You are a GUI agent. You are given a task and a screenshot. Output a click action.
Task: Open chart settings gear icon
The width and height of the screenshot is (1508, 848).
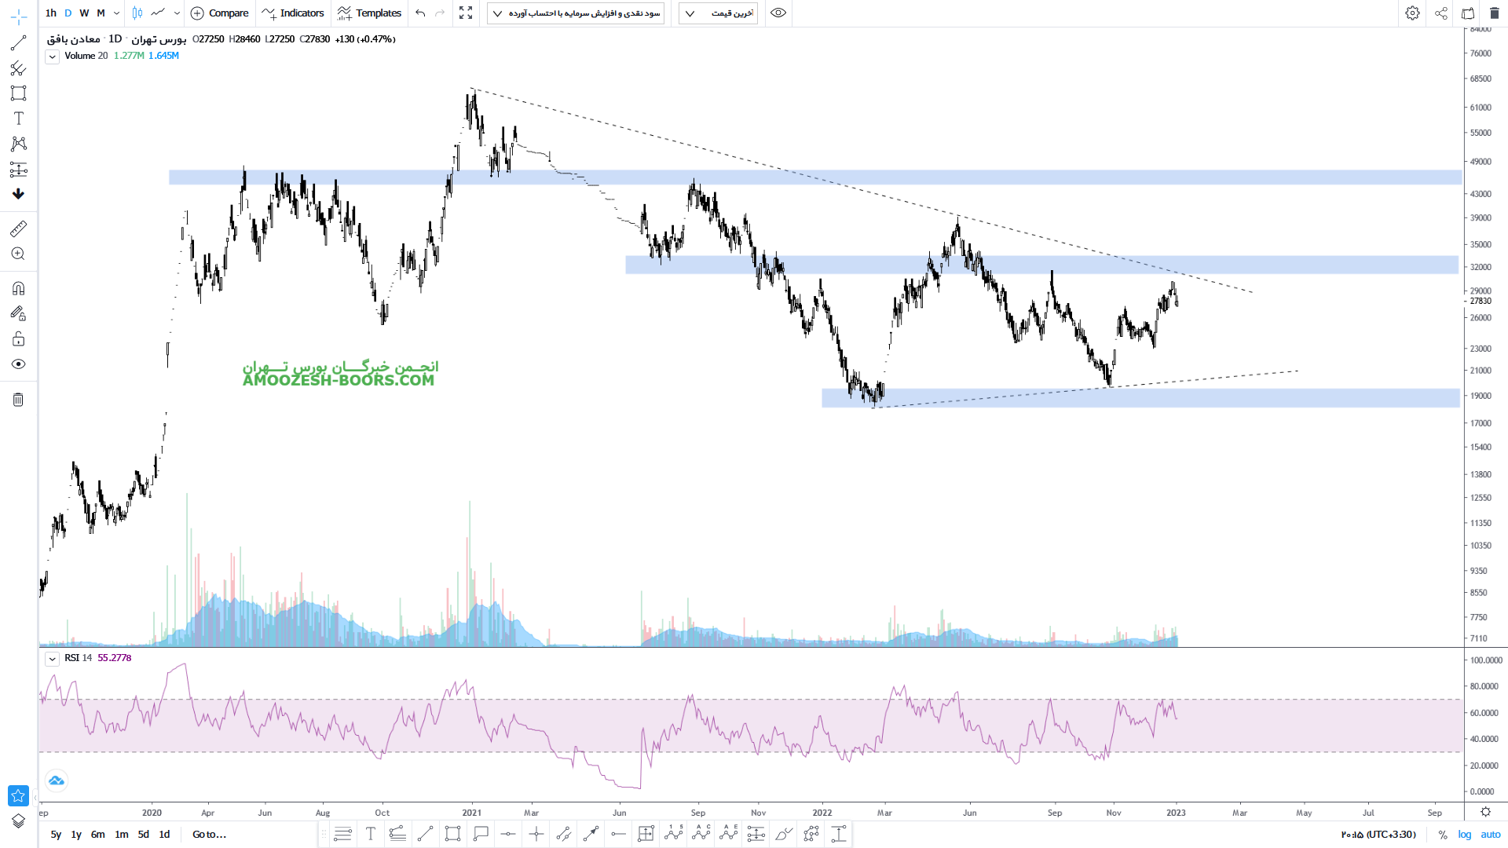(1412, 13)
